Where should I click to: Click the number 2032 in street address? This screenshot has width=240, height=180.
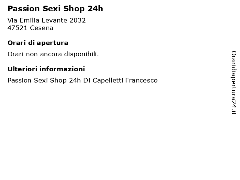[78, 20]
